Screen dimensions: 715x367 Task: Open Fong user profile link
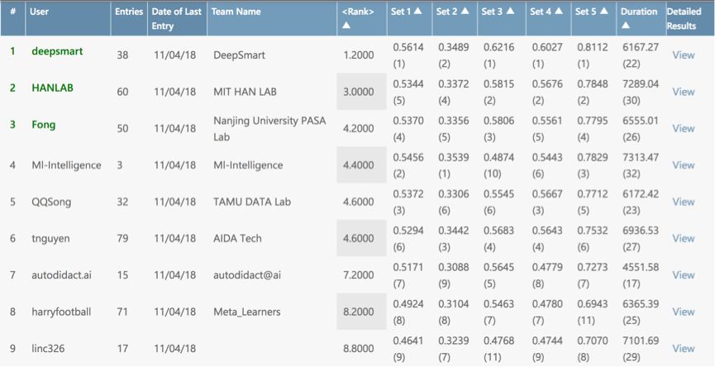click(x=43, y=124)
